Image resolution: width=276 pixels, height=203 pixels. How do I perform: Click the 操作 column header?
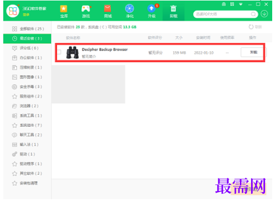[x=253, y=38]
